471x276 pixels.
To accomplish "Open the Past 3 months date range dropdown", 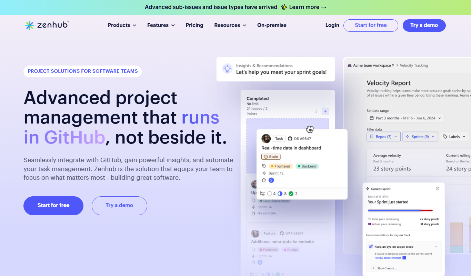I will pyautogui.click(x=405, y=118).
